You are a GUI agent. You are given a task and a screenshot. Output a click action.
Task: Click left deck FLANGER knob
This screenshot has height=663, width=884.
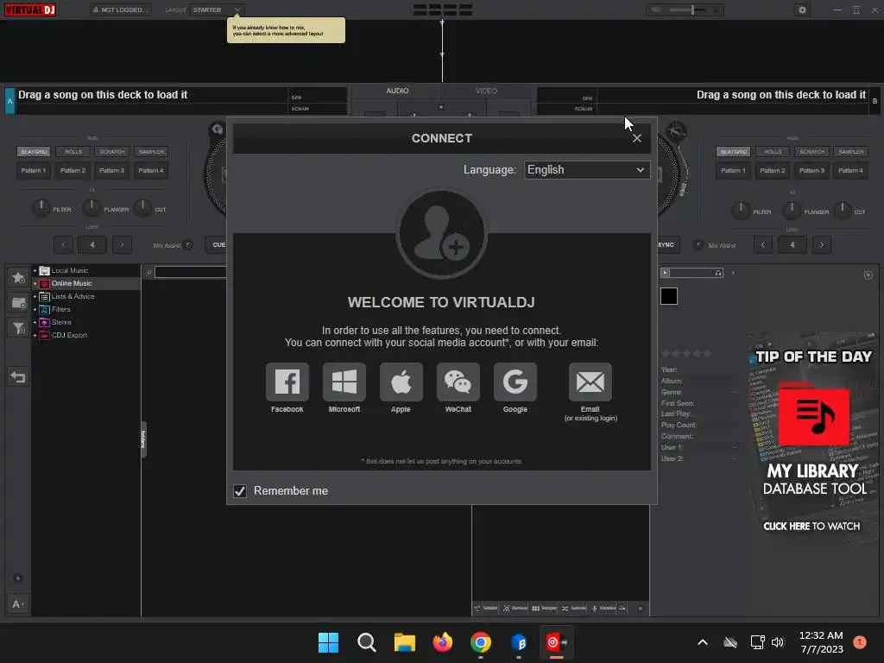click(x=92, y=208)
